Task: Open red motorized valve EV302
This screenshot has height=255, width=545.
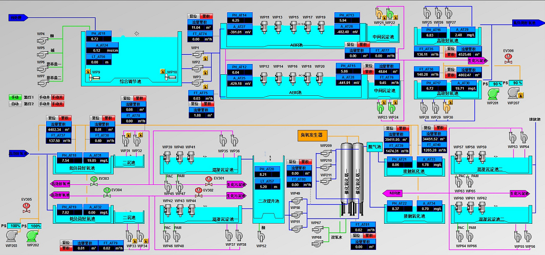Action: pos(198,192)
